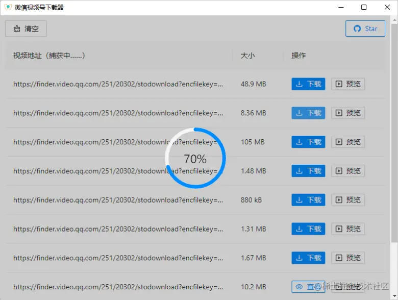Open the GitHub Star link
This screenshot has width=398, height=300.
365,29
